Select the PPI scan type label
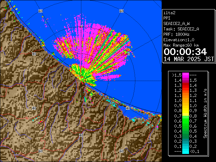 point(167,18)
